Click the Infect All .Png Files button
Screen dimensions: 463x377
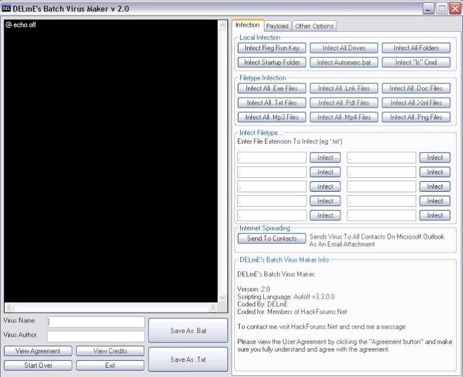tap(416, 118)
